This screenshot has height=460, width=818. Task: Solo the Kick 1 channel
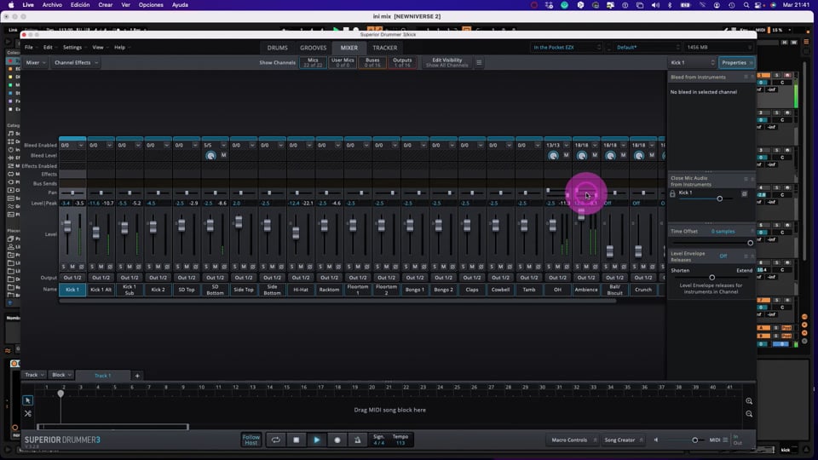[x=64, y=267]
